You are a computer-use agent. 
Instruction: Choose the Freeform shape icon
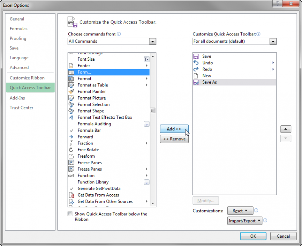coord(71,156)
